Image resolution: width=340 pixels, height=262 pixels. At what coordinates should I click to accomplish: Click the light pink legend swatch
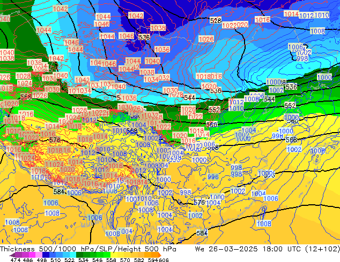click(x=39, y=255)
